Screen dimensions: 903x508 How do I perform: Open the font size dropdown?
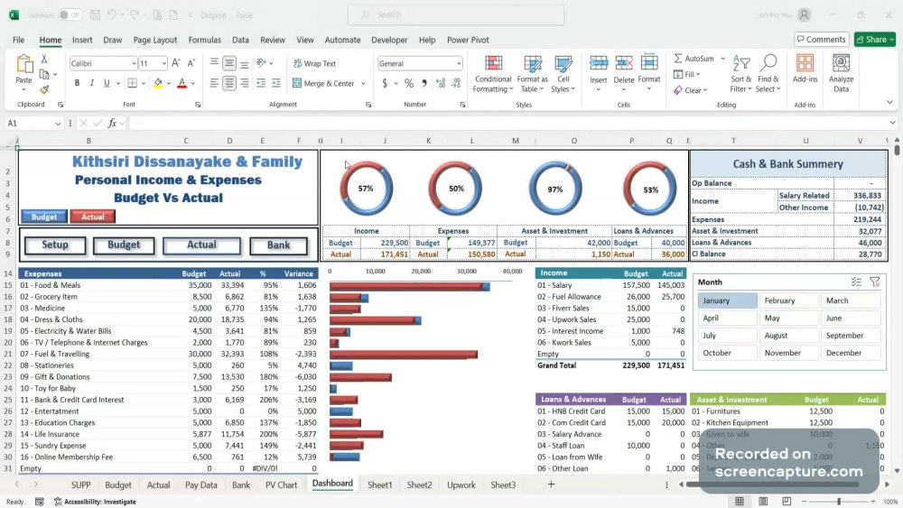click(164, 63)
